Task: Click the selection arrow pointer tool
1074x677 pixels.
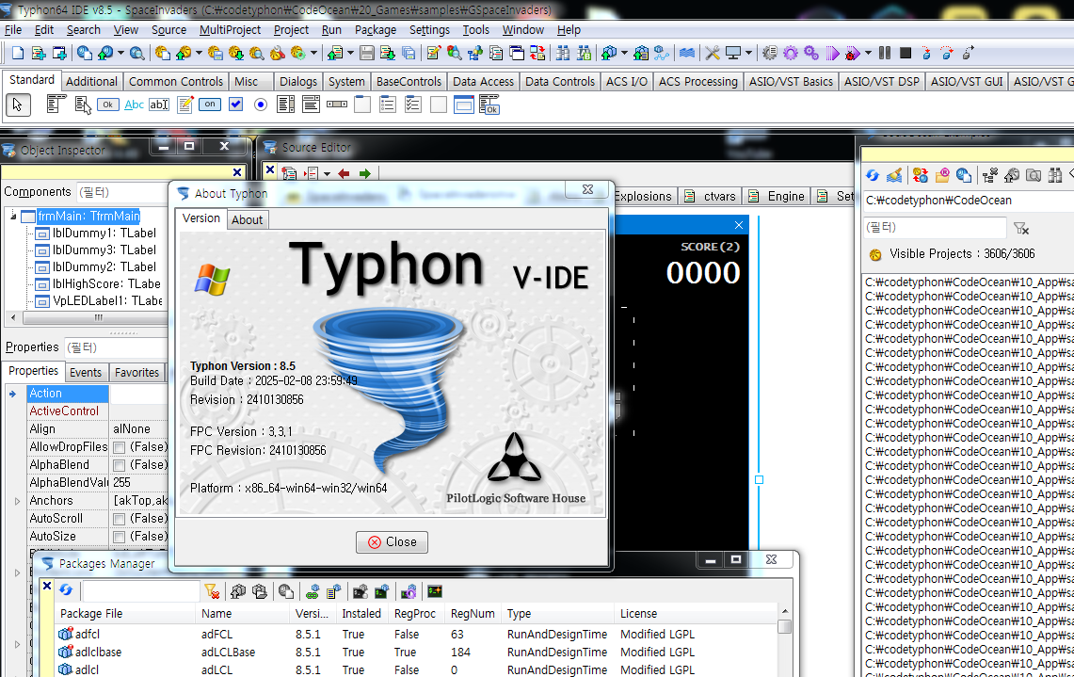Action: (18, 105)
